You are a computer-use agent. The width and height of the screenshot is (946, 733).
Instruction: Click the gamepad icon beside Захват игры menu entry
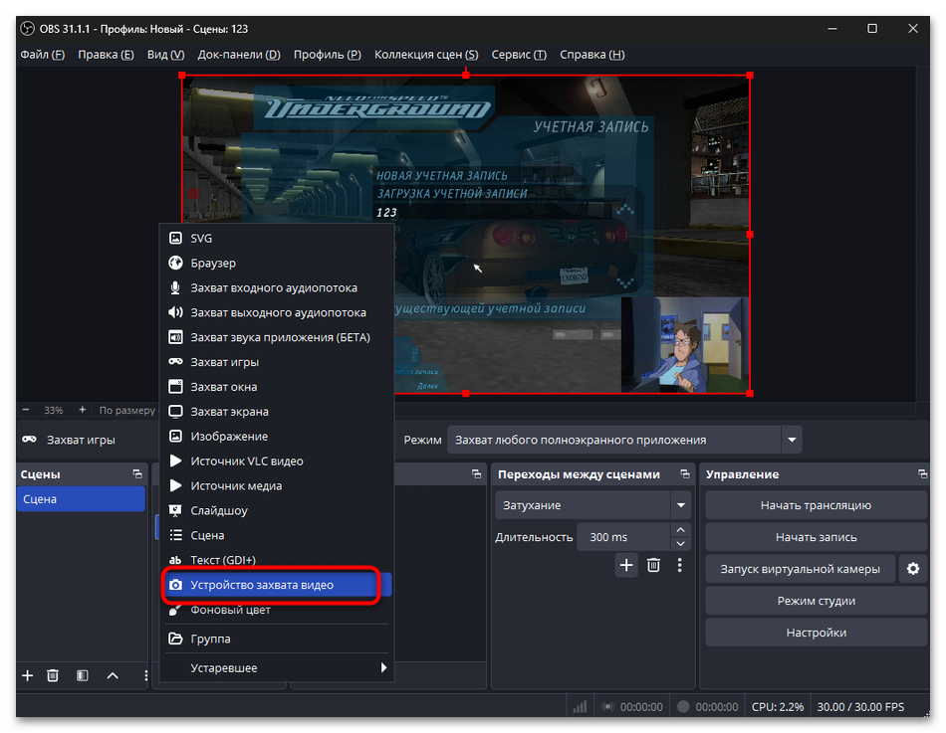click(x=175, y=362)
